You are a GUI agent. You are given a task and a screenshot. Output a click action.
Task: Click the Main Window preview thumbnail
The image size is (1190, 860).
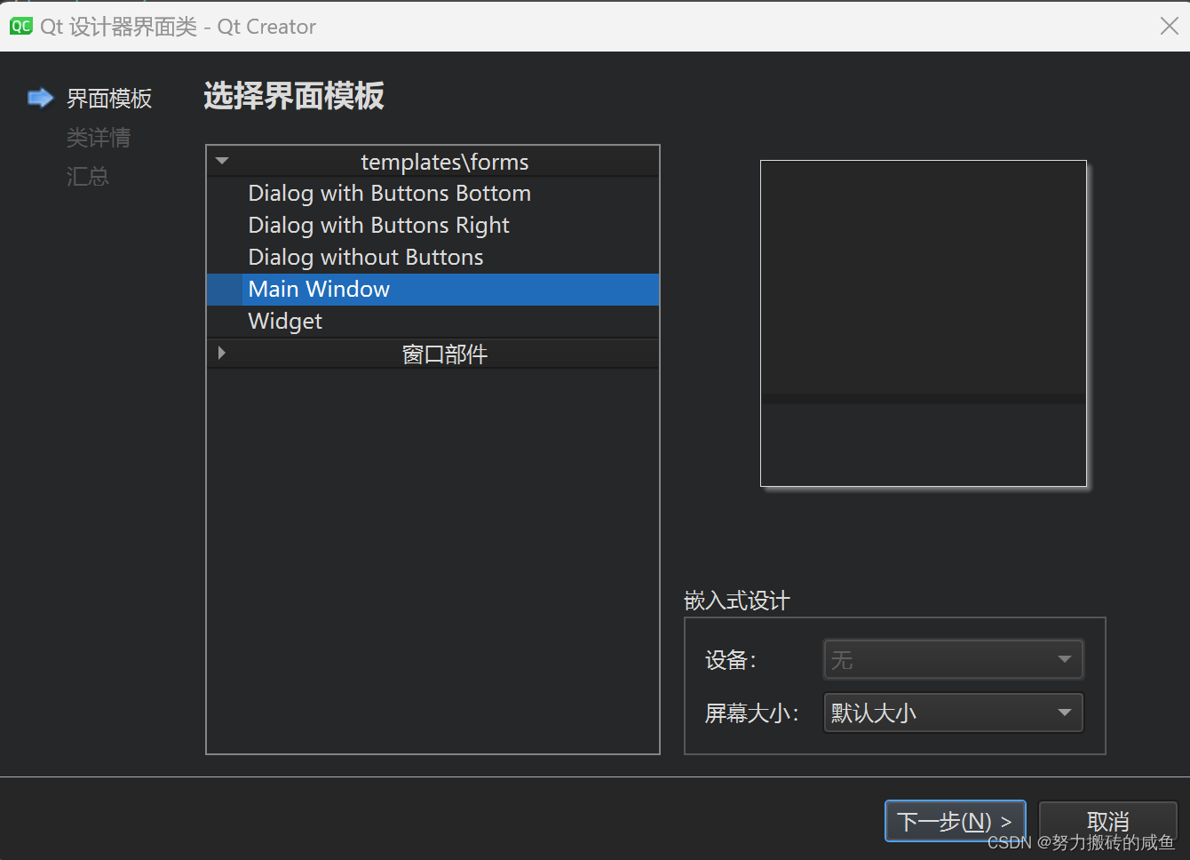924,322
